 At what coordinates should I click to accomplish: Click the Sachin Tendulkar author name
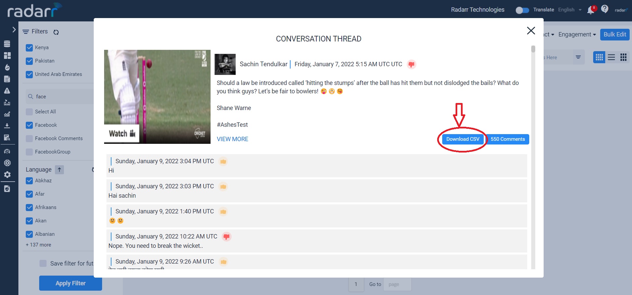click(x=263, y=64)
